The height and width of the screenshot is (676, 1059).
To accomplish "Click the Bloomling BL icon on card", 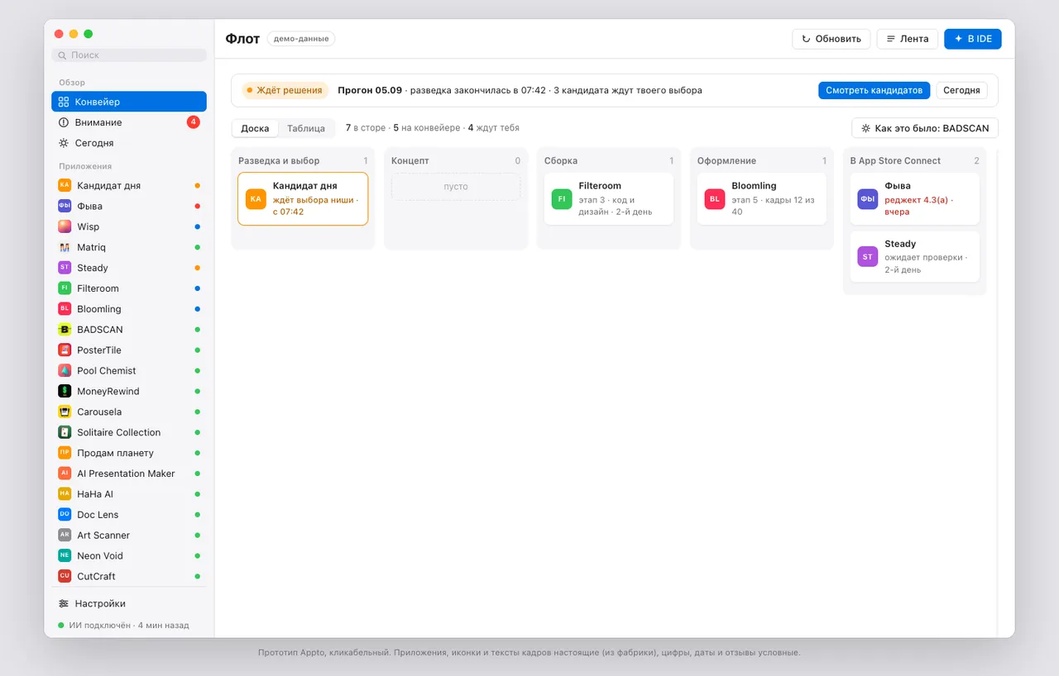I will [x=715, y=198].
